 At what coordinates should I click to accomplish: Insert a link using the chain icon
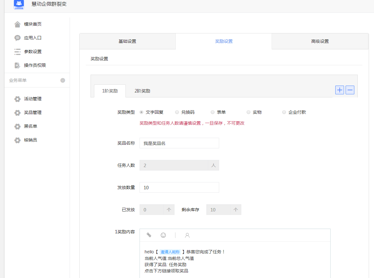[149, 235]
